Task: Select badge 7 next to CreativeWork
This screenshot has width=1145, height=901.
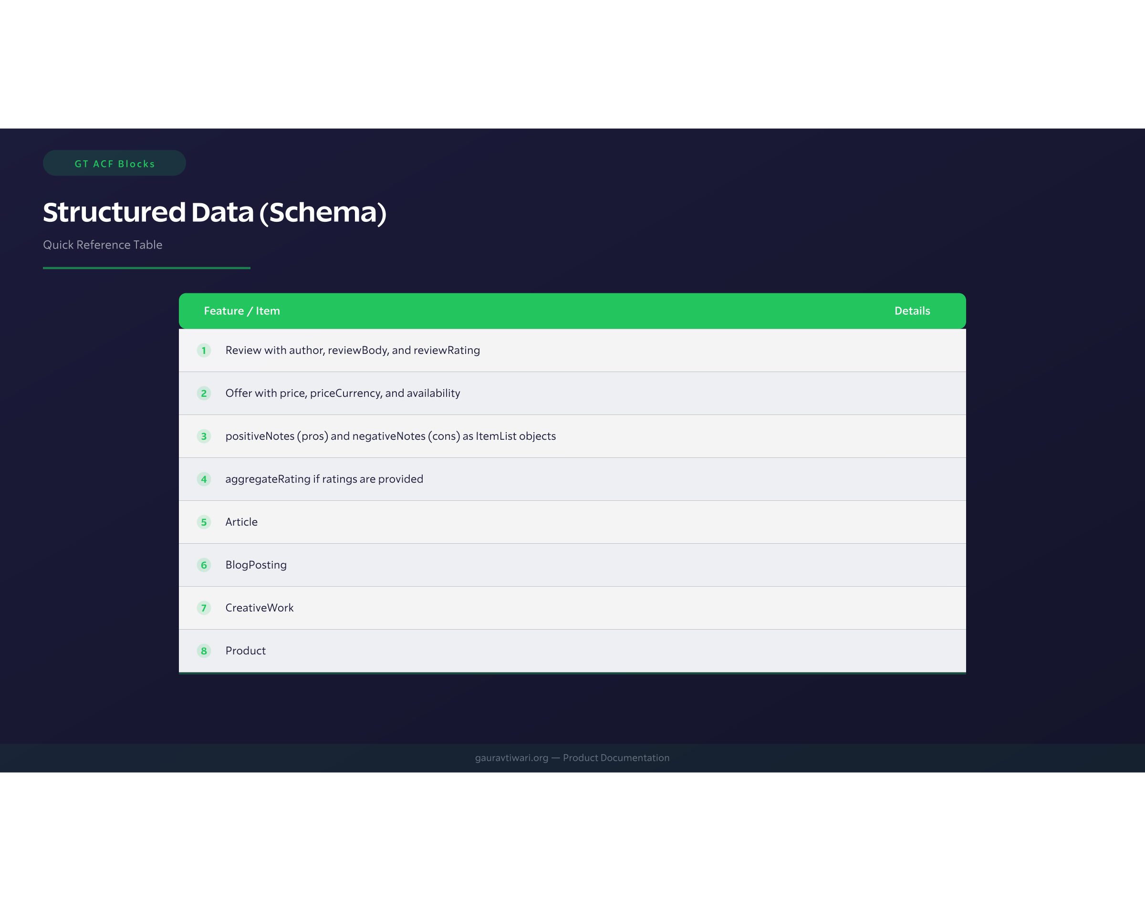Action: coord(204,608)
